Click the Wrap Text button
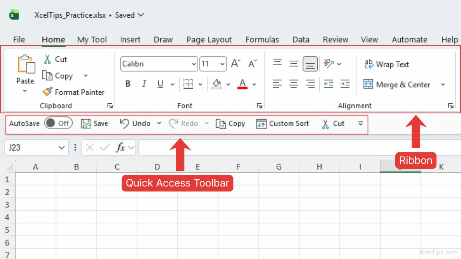The height and width of the screenshot is (259, 461). click(x=386, y=64)
